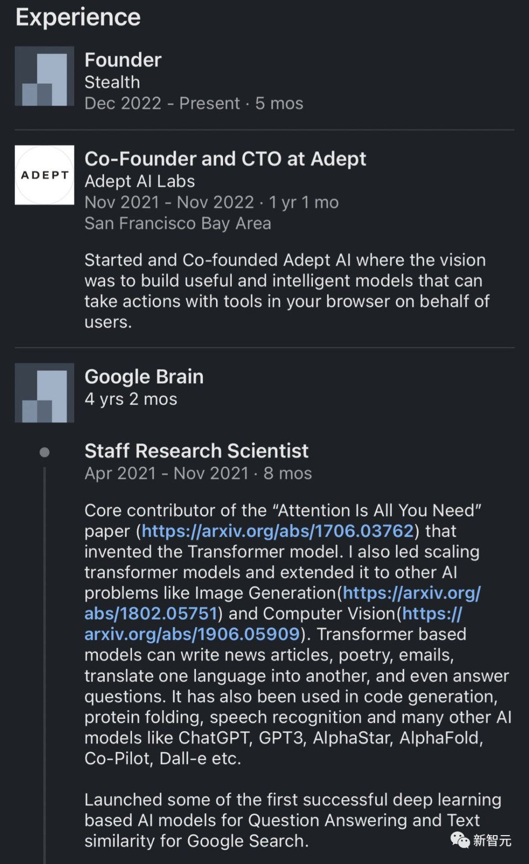
Task: Select the Google Search launch paragraph
Action: [x=293, y=820]
